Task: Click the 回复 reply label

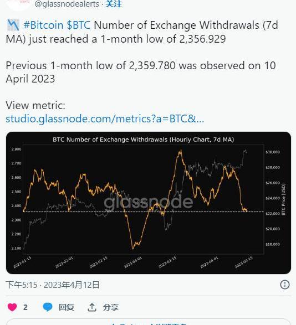Action: point(66,307)
